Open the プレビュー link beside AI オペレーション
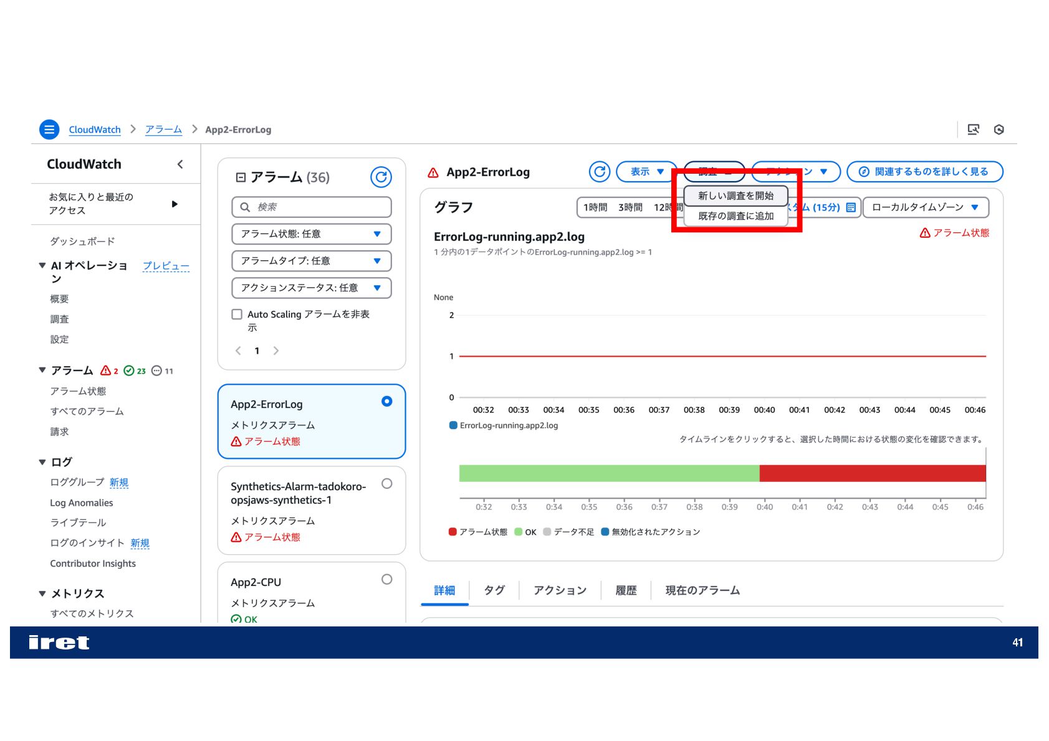This screenshot has height=741, width=1049. point(166,266)
